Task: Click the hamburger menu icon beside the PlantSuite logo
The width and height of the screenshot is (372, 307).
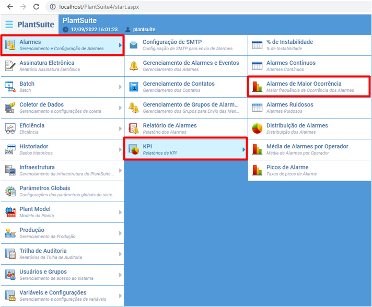Action: point(9,24)
